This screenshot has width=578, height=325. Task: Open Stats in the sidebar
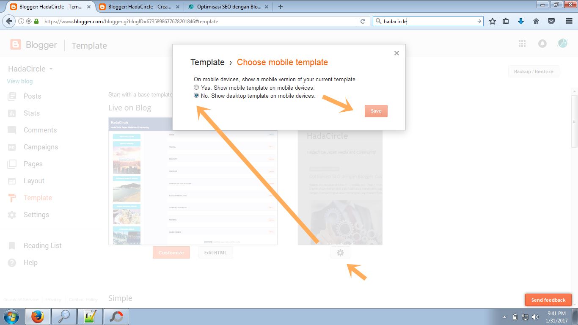point(32,113)
